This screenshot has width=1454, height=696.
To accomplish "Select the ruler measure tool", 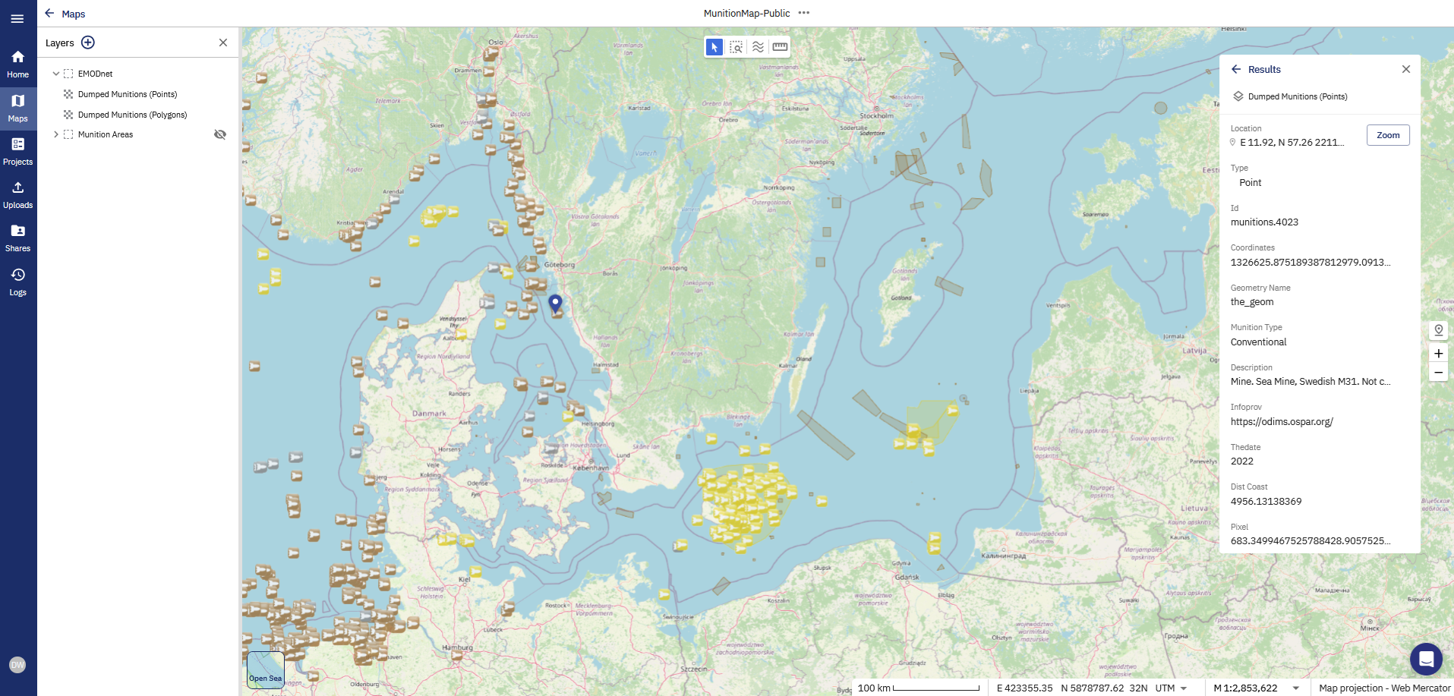I will (780, 47).
